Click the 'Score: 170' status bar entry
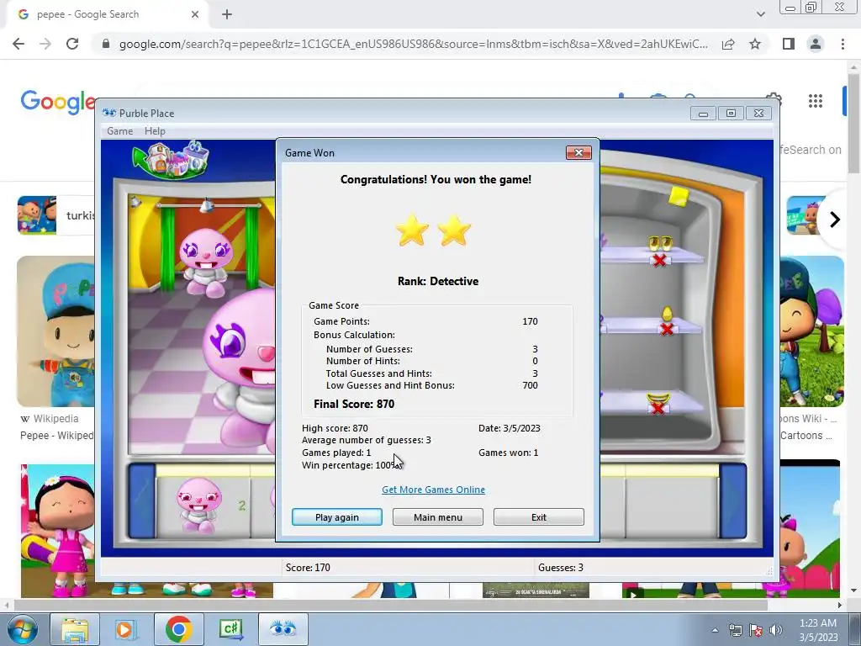This screenshot has height=646, width=861. pos(308,568)
